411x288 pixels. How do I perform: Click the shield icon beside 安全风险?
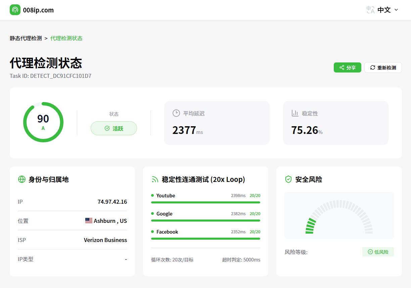click(x=288, y=179)
